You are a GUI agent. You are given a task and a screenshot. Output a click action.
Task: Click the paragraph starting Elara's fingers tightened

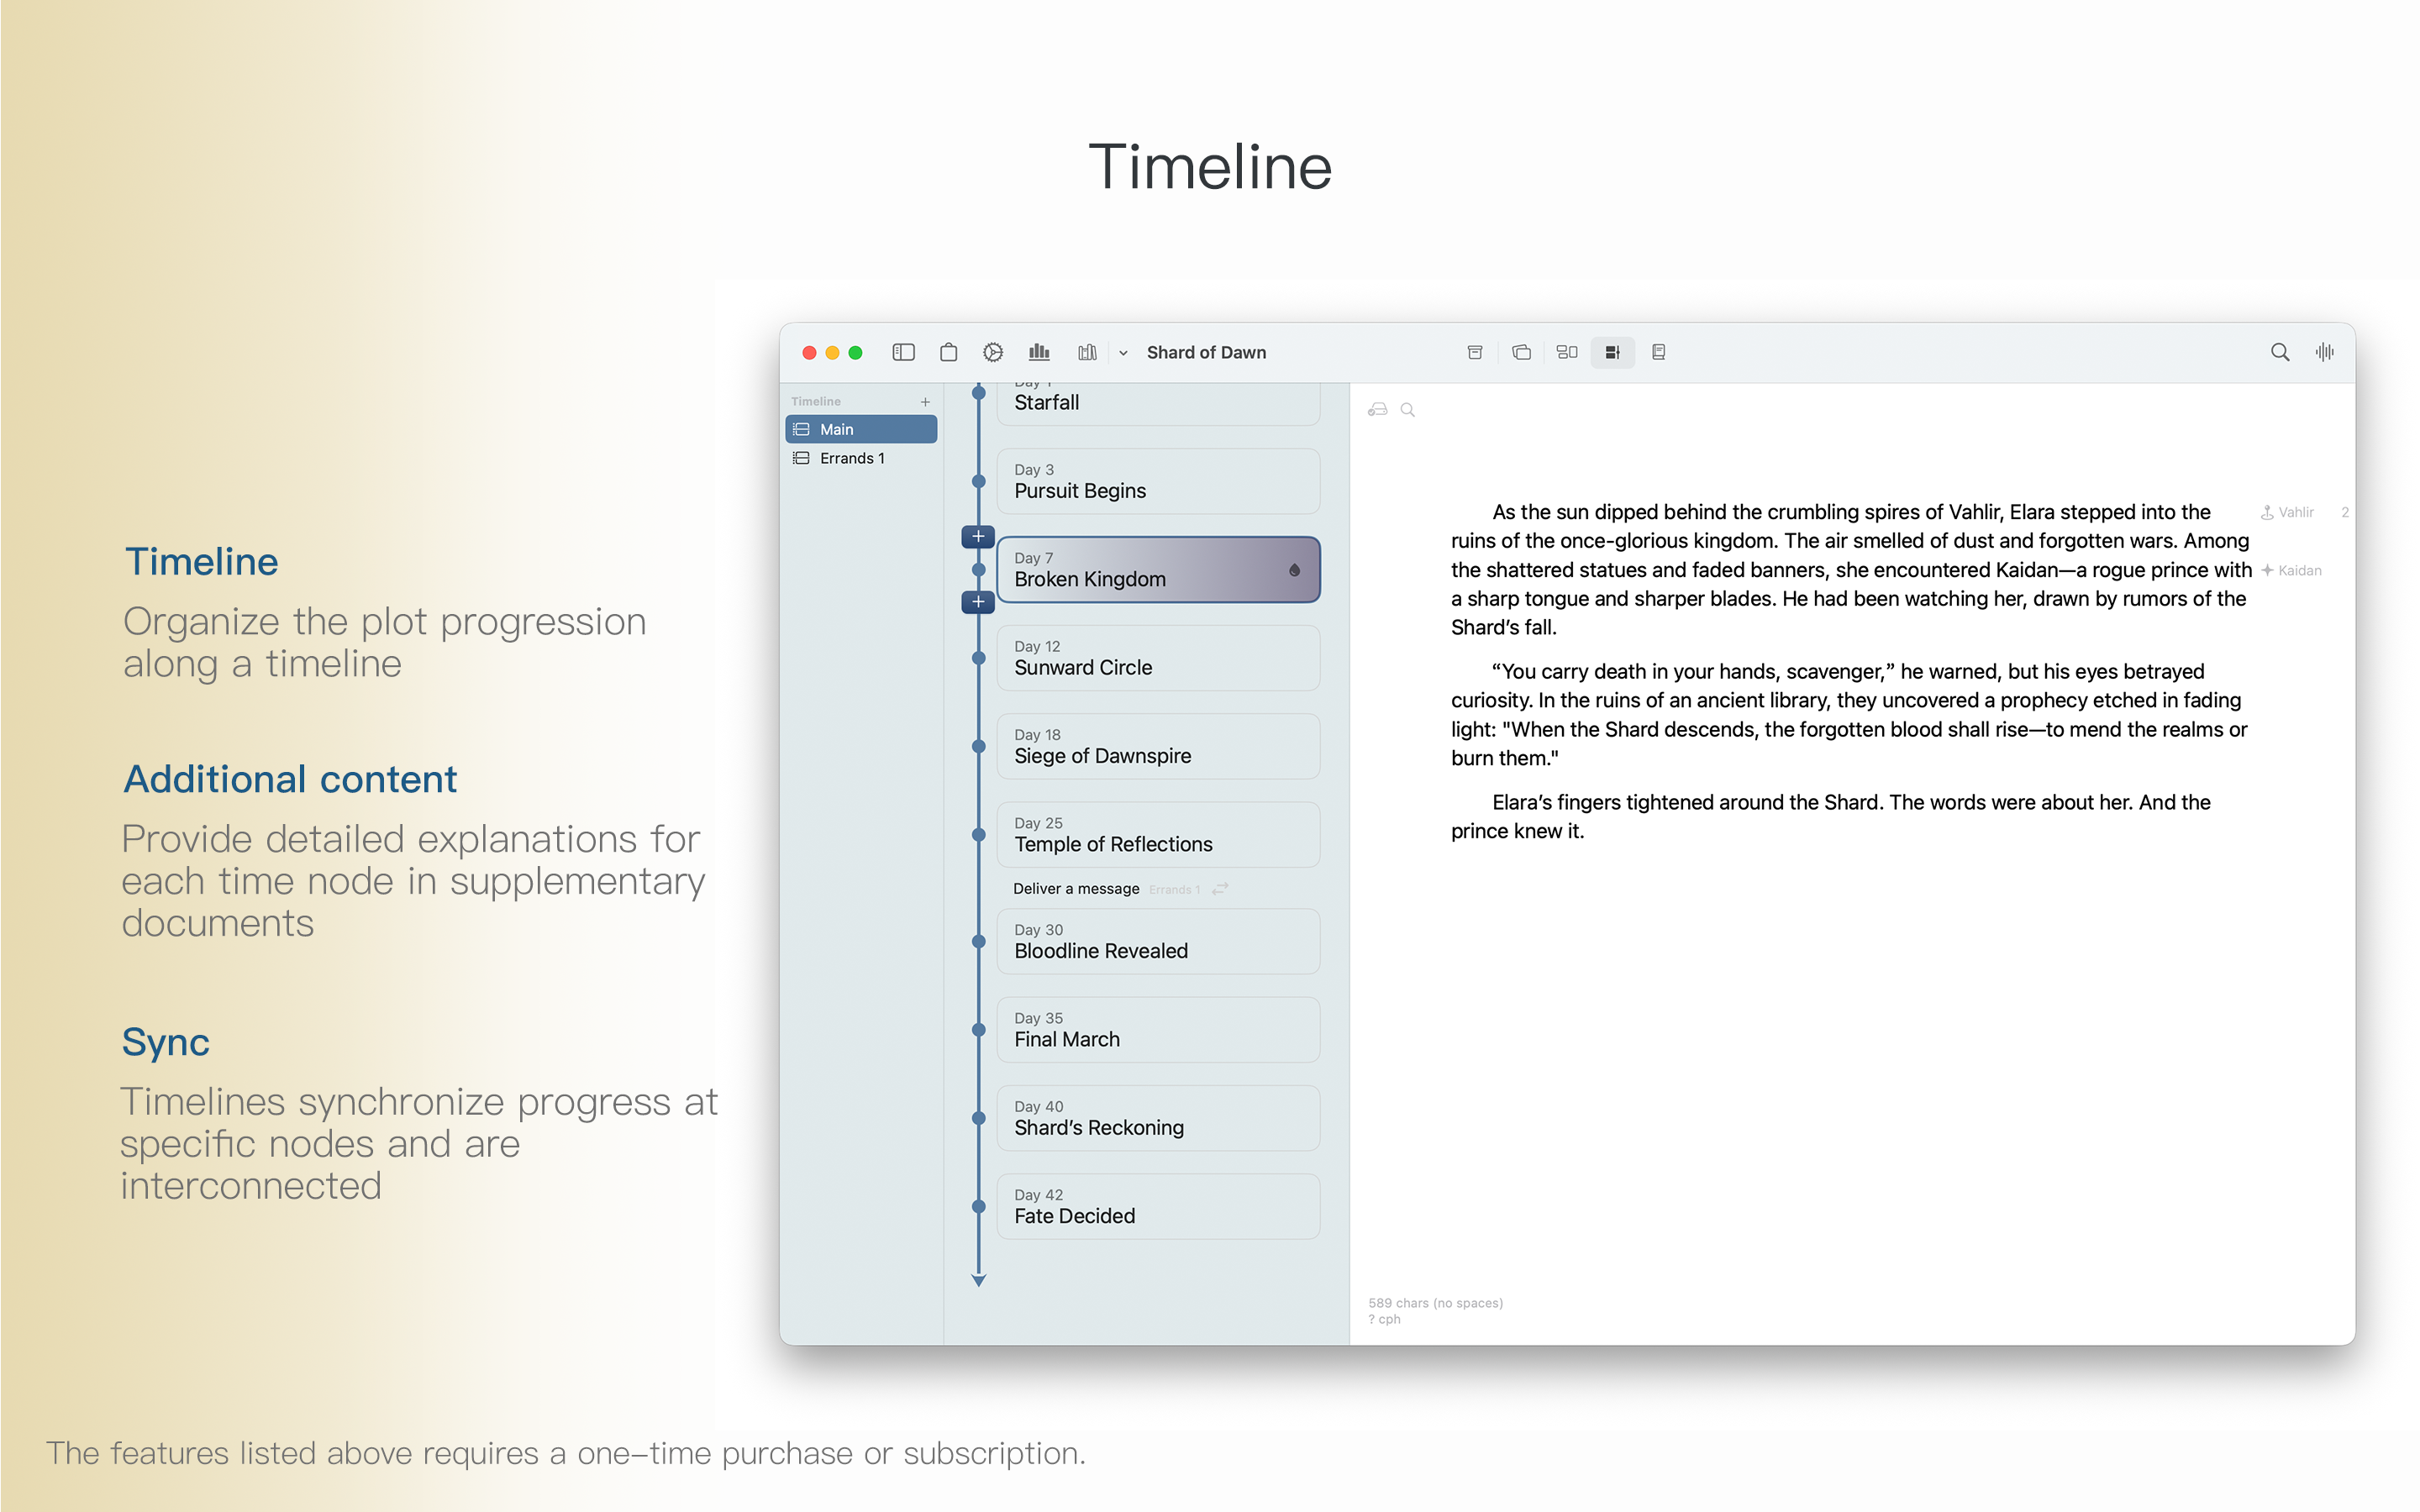click(x=1830, y=817)
